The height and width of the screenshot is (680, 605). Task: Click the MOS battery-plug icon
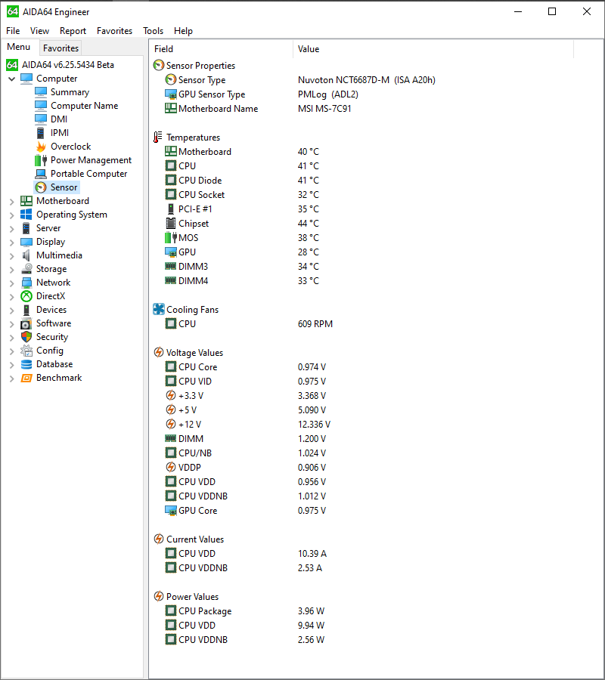pyautogui.click(x=171, y=238)
